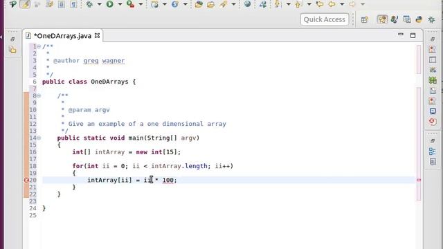
Task: Collapse the main method at line 14
Action: pos(39,138)
